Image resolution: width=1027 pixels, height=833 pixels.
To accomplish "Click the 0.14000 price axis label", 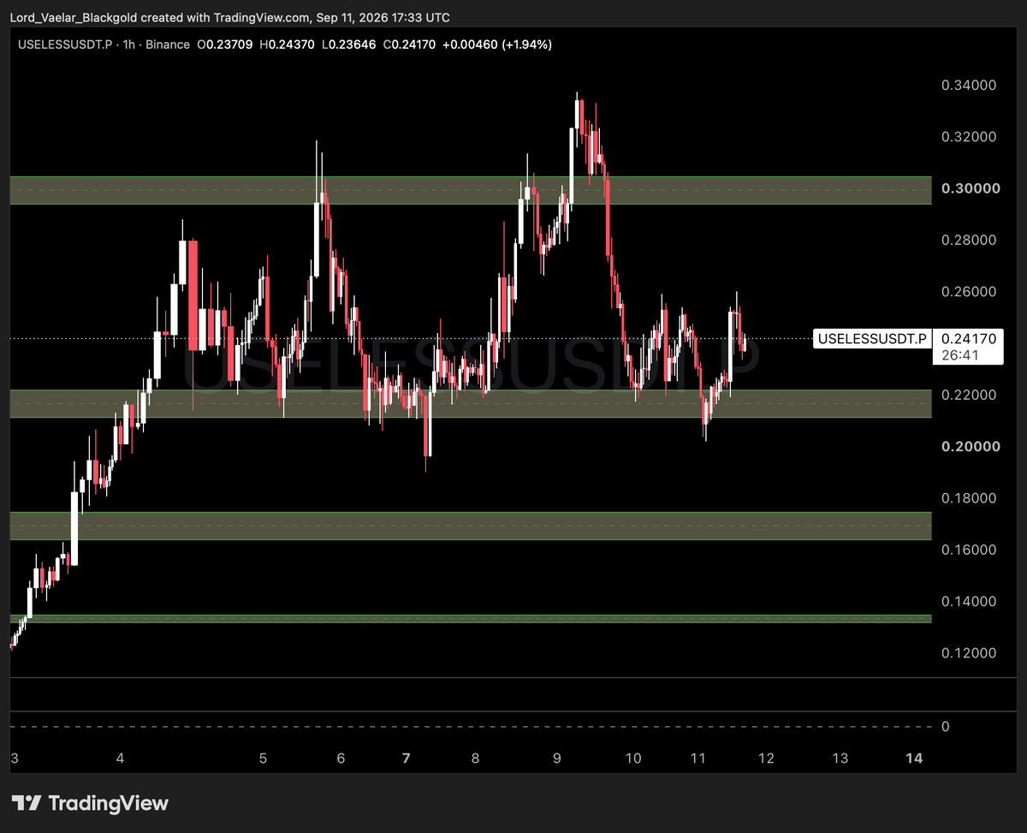I will (x=969, y=602).
